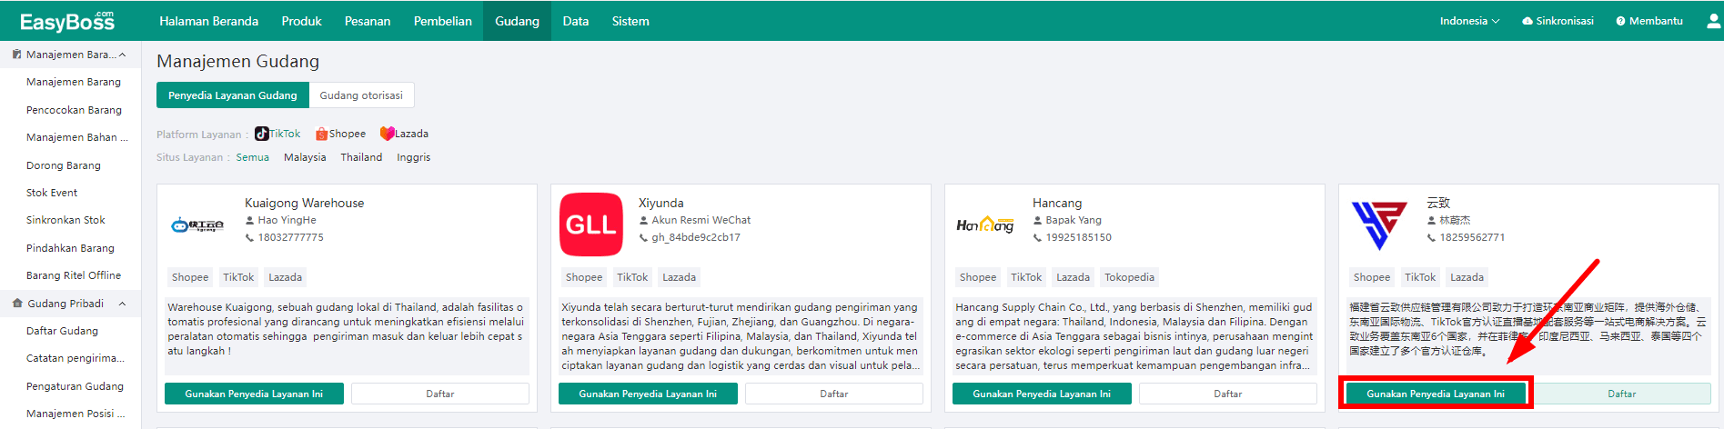This screenshot has width=1724, height=429.
Task: Open the user profile icon
Action: tap(1714, 21)
